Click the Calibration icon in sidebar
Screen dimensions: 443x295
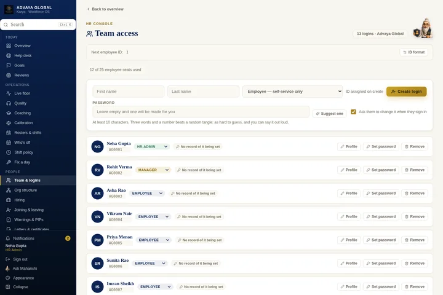(9, 123)
